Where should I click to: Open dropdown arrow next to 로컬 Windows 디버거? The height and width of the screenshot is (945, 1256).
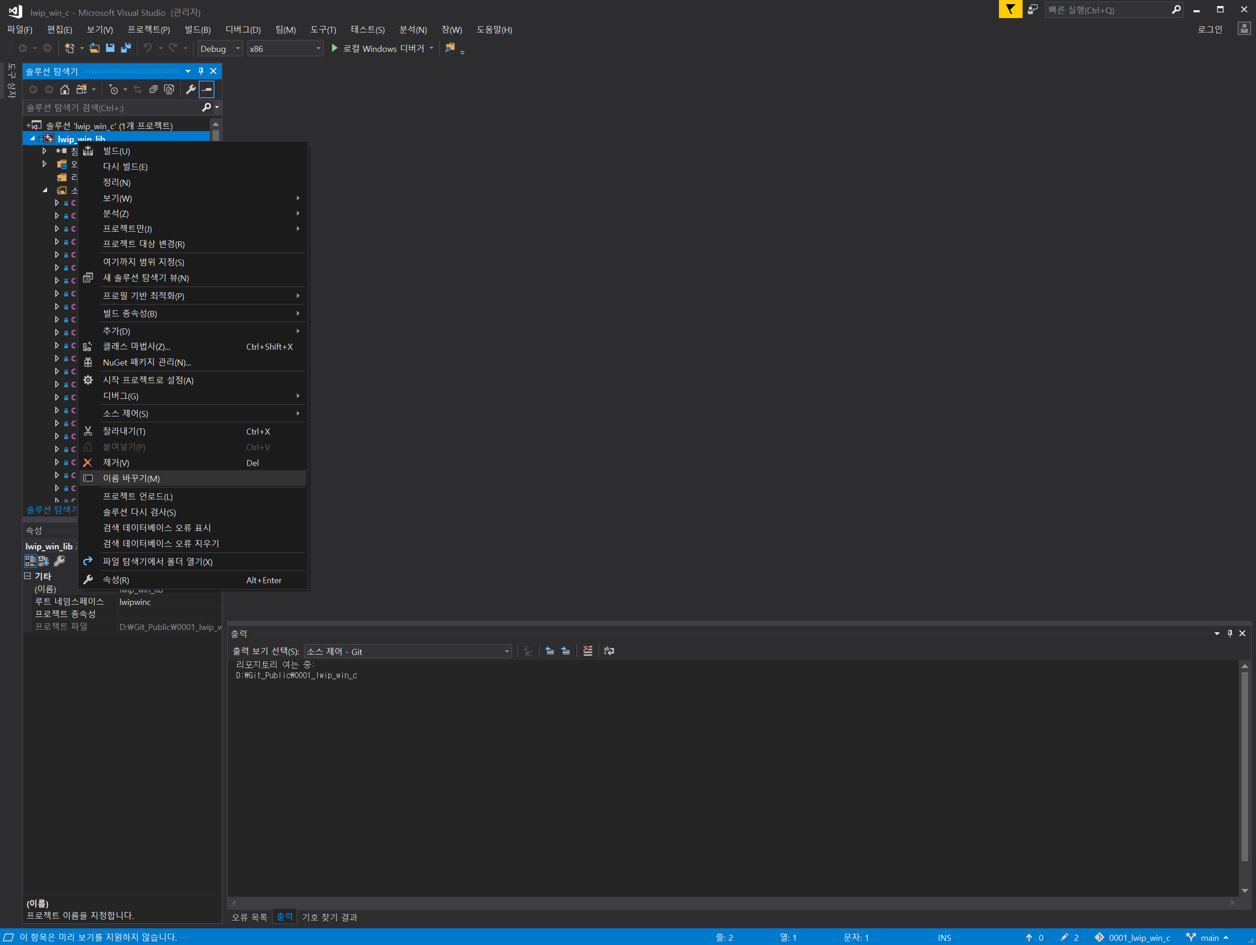coord(432,48)
